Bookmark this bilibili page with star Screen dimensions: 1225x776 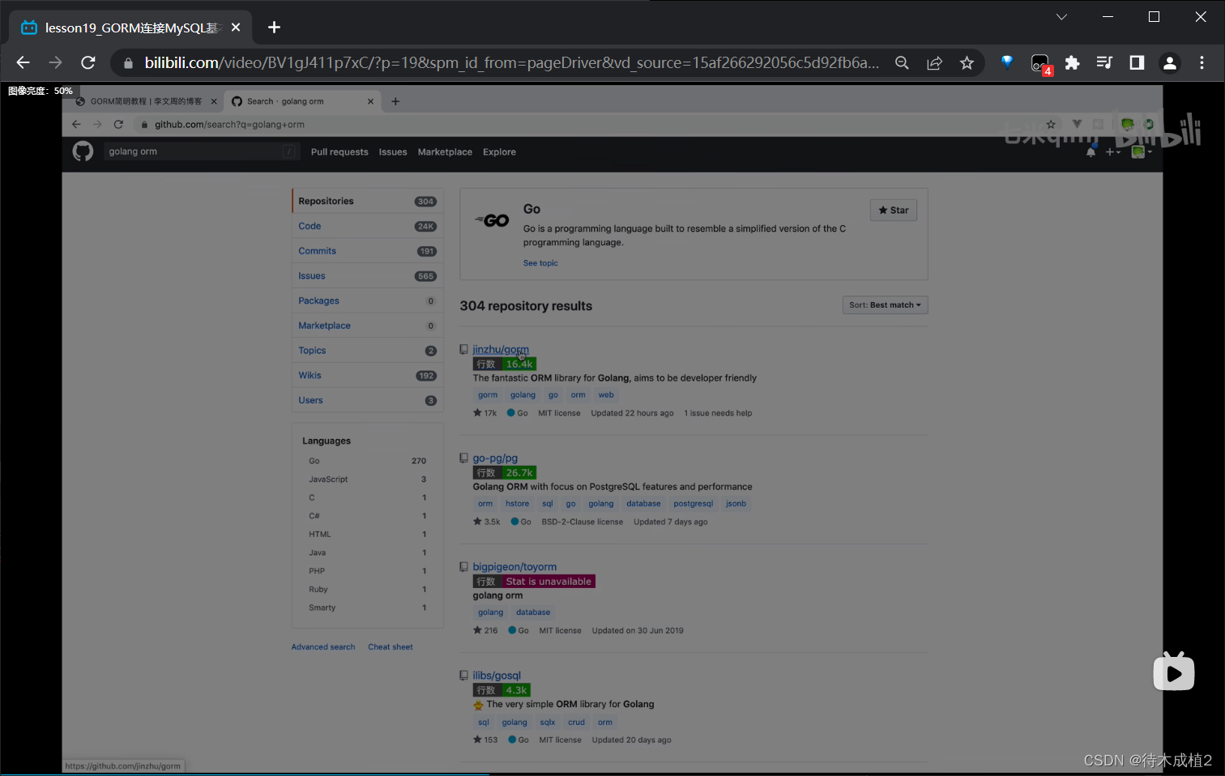click(x=967, y=62)
